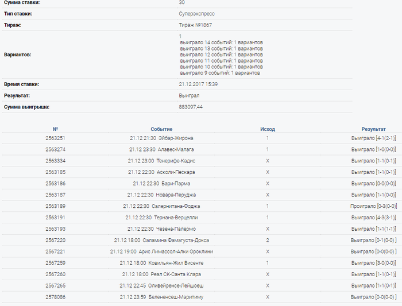Viewport: 402px width, 306px height.
Task: Select the Ковильян-Жил Висенте event
Action: [161, 263]
